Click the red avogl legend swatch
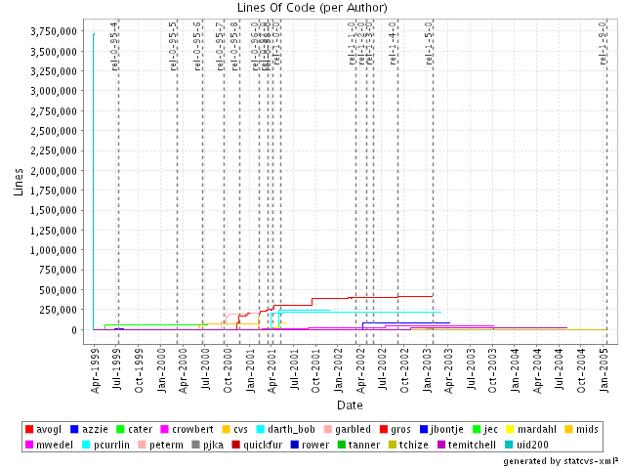The image size is (625, 469). 29,429
